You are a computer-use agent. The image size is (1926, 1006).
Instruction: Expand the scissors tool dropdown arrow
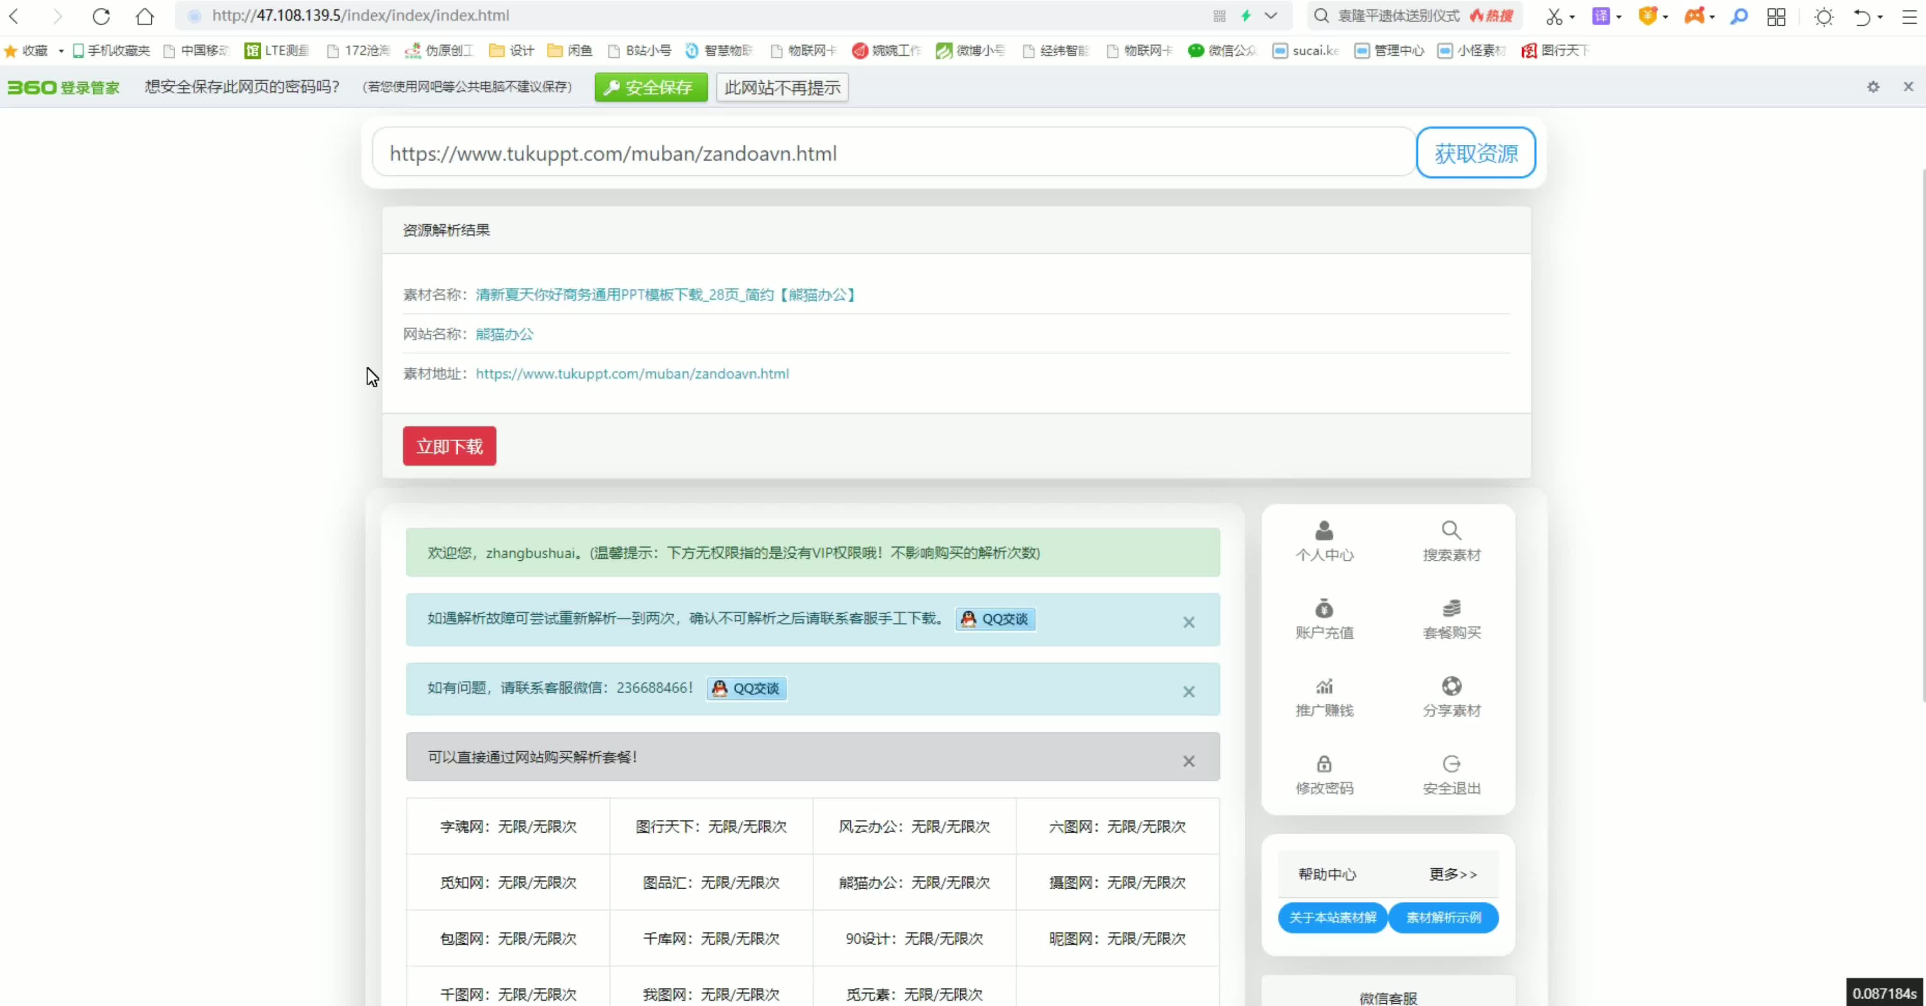[x=1572, y=16]
